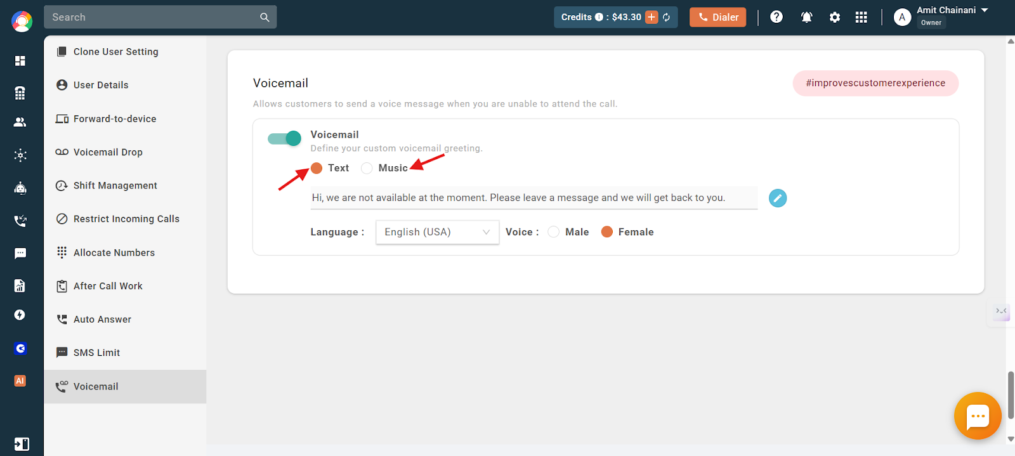Click the app logo at the top left
This screenshot has width=1015, height=456.
pyautogui.click(x=22, y=22)
